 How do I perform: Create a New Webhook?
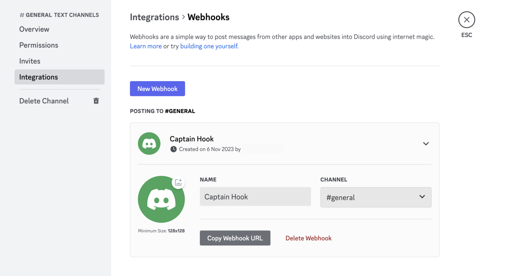[157, 88]
